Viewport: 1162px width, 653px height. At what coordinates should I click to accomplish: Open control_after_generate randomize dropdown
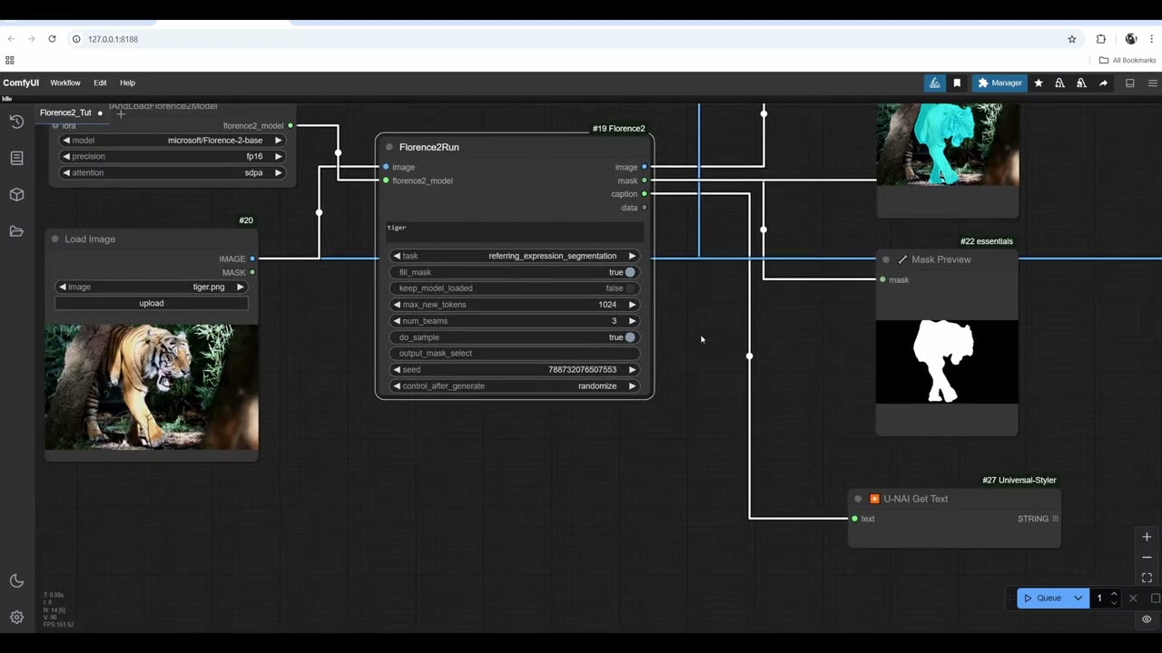point(515,386)
